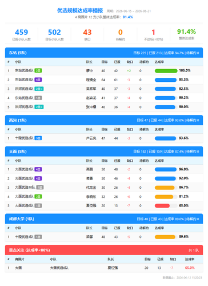The width and height of the screenshot is (208, 286).
Task: Click the green star badge after 东站优选4队
Action: 38,71
